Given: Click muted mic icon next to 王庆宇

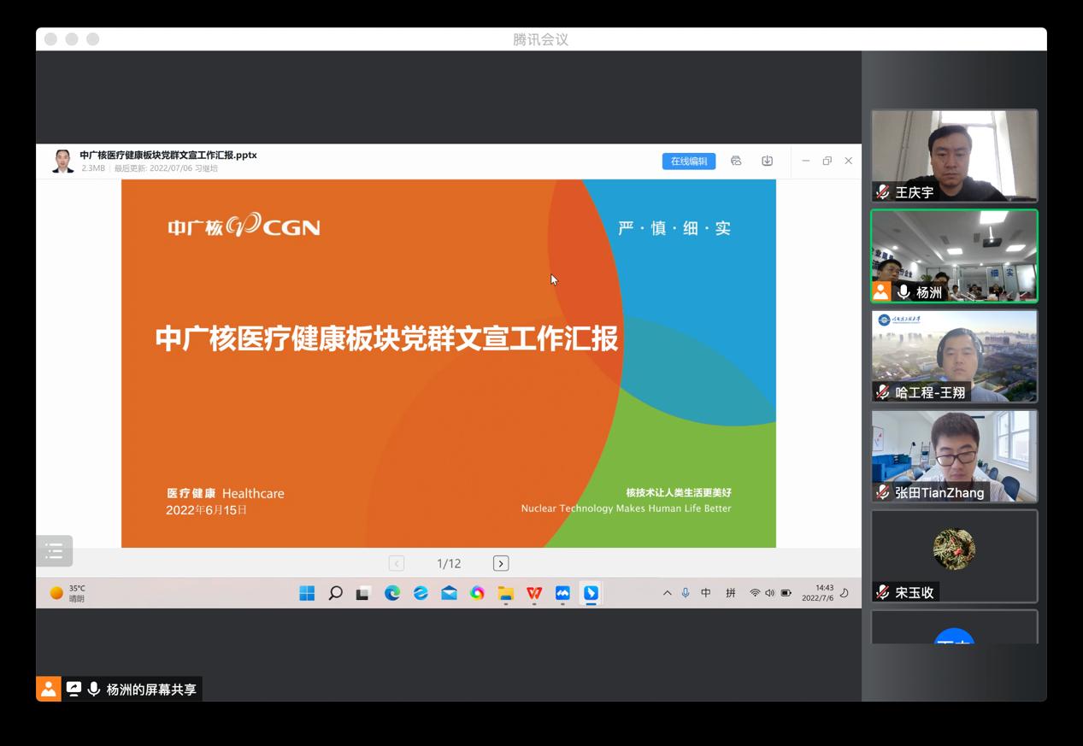Looking at the screenshot, I should (883, 192).
